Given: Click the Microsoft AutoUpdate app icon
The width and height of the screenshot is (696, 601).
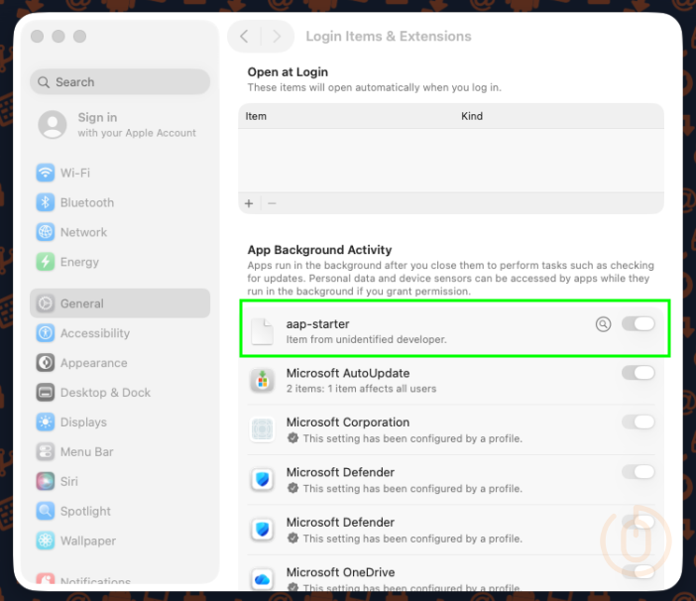Looking at the screenshot, I should coord(263,381).
